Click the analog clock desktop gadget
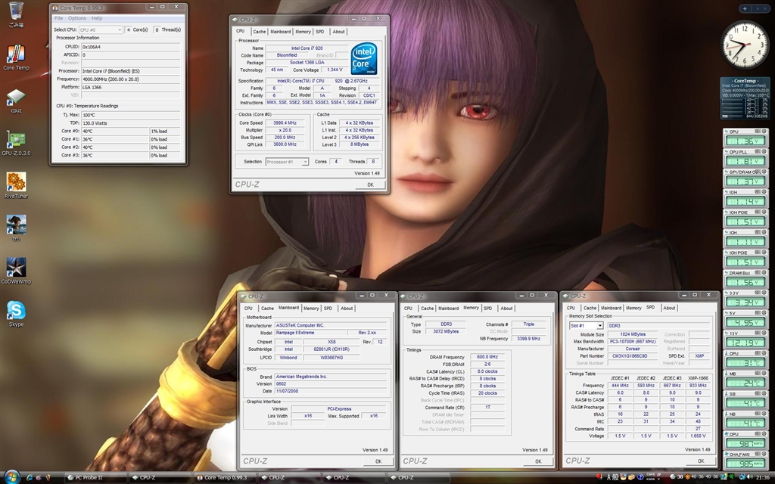775x484 pixels. [744, 45]
